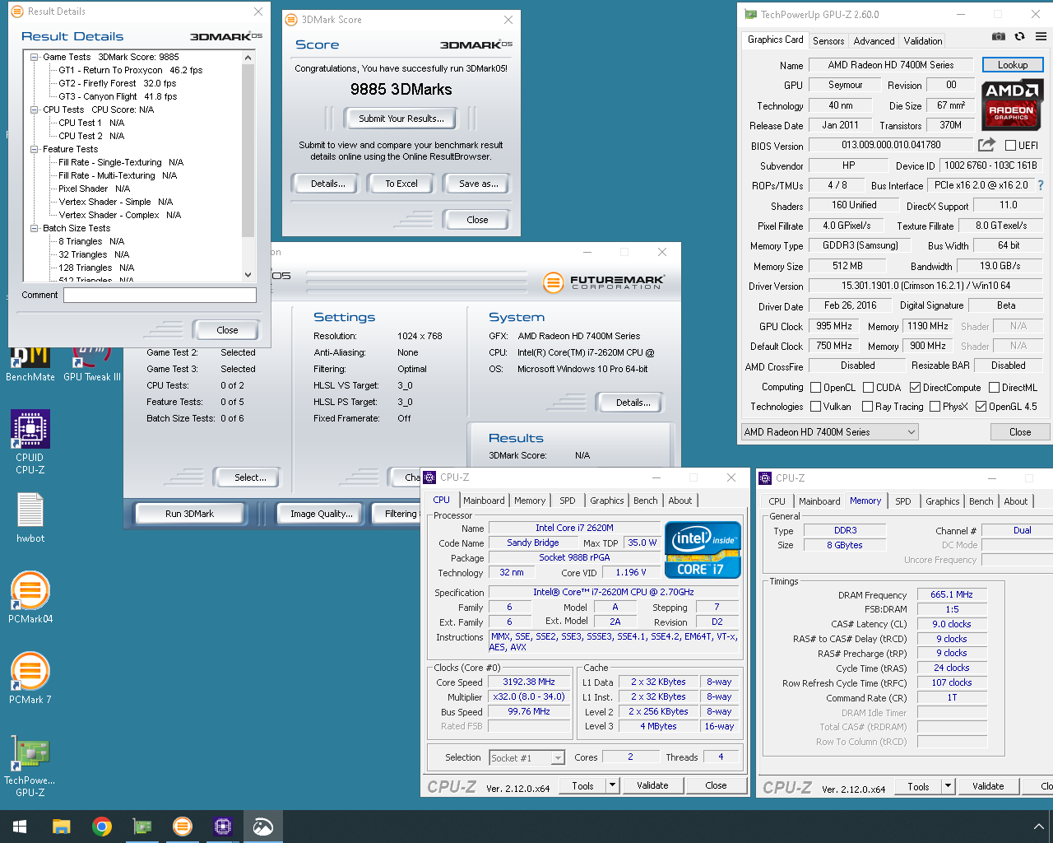Collapse the Game Tests tree node
This screenshot has width=1053, height=843.
pos(35,57)
